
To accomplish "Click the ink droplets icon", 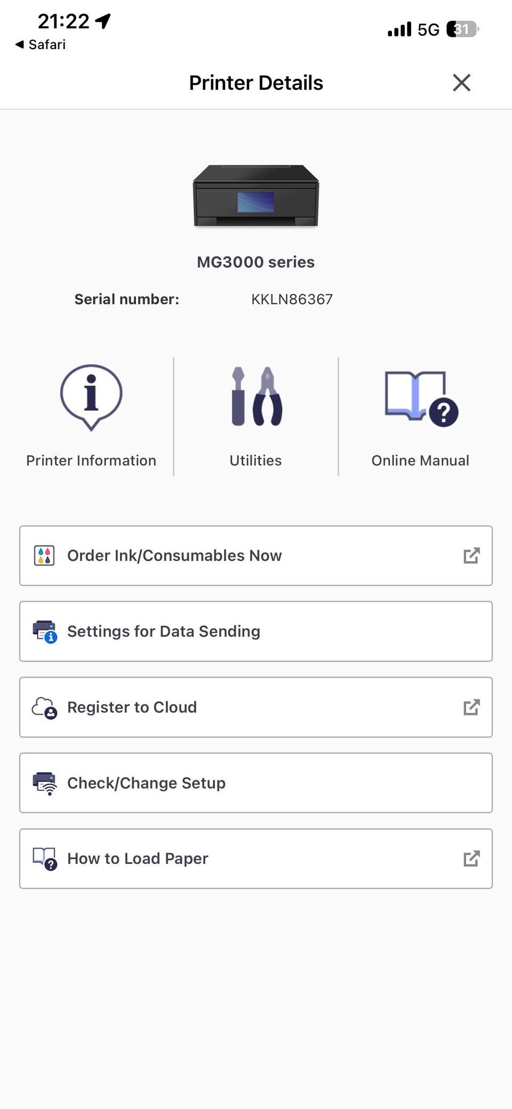I will (x=44, y=556).
